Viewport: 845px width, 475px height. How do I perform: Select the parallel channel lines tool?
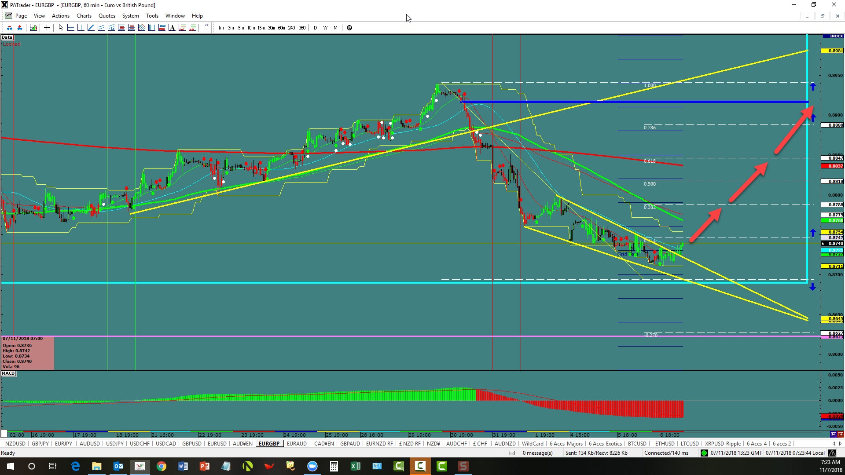point(101,28)
